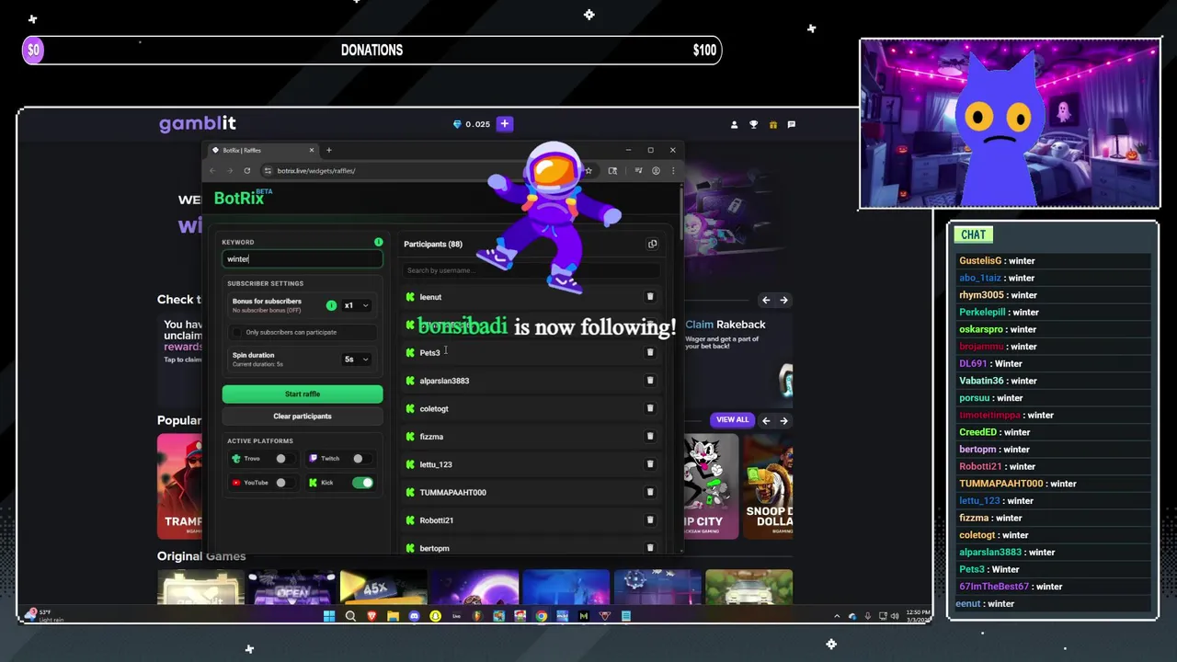Open Chrome three-dot menu

pyautogui.click(x=673, y=170)
